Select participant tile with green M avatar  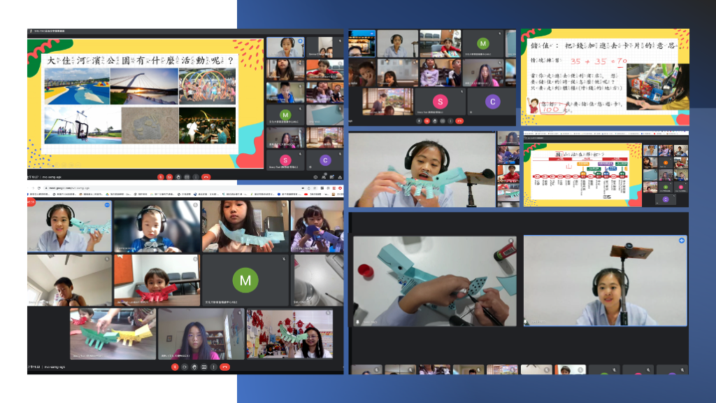coord(245,281)
